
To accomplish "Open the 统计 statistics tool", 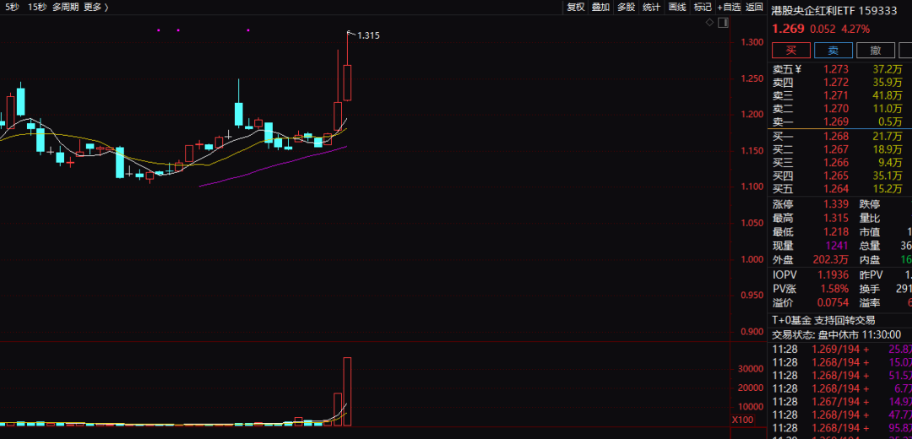I will coord(651,7).
